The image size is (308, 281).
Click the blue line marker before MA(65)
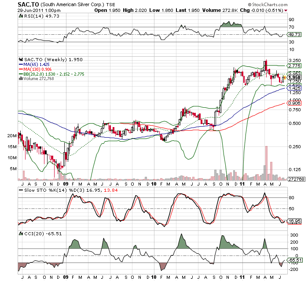tap(21, 64)
